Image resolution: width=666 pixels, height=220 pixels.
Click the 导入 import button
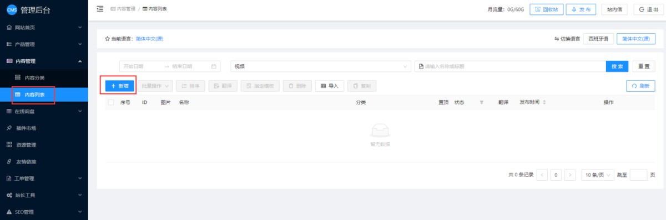pyautogui.click(x=330, y=86)
